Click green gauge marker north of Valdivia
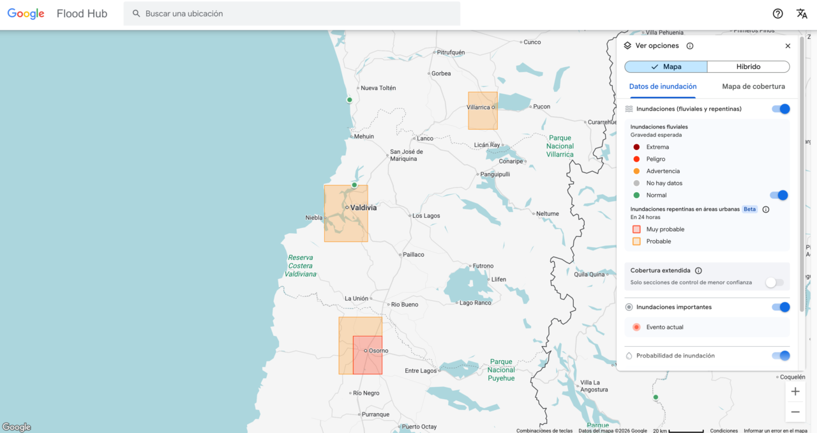This screenshot has width=817, height=433. click(354, 185)
